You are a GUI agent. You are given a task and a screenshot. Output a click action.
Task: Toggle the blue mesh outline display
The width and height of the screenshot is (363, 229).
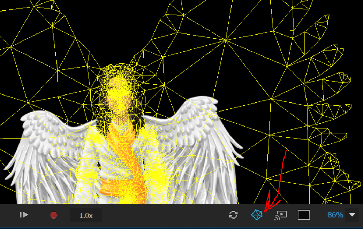(257, 215)
